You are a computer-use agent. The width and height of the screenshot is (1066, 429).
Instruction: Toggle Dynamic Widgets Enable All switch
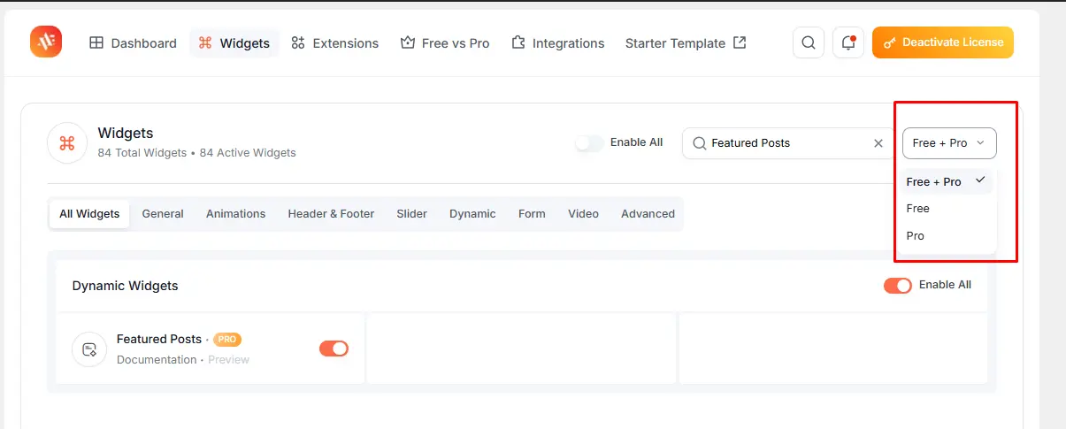pos(897,285)
